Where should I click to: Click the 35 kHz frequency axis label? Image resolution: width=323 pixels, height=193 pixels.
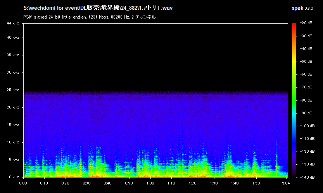[13, 55]
